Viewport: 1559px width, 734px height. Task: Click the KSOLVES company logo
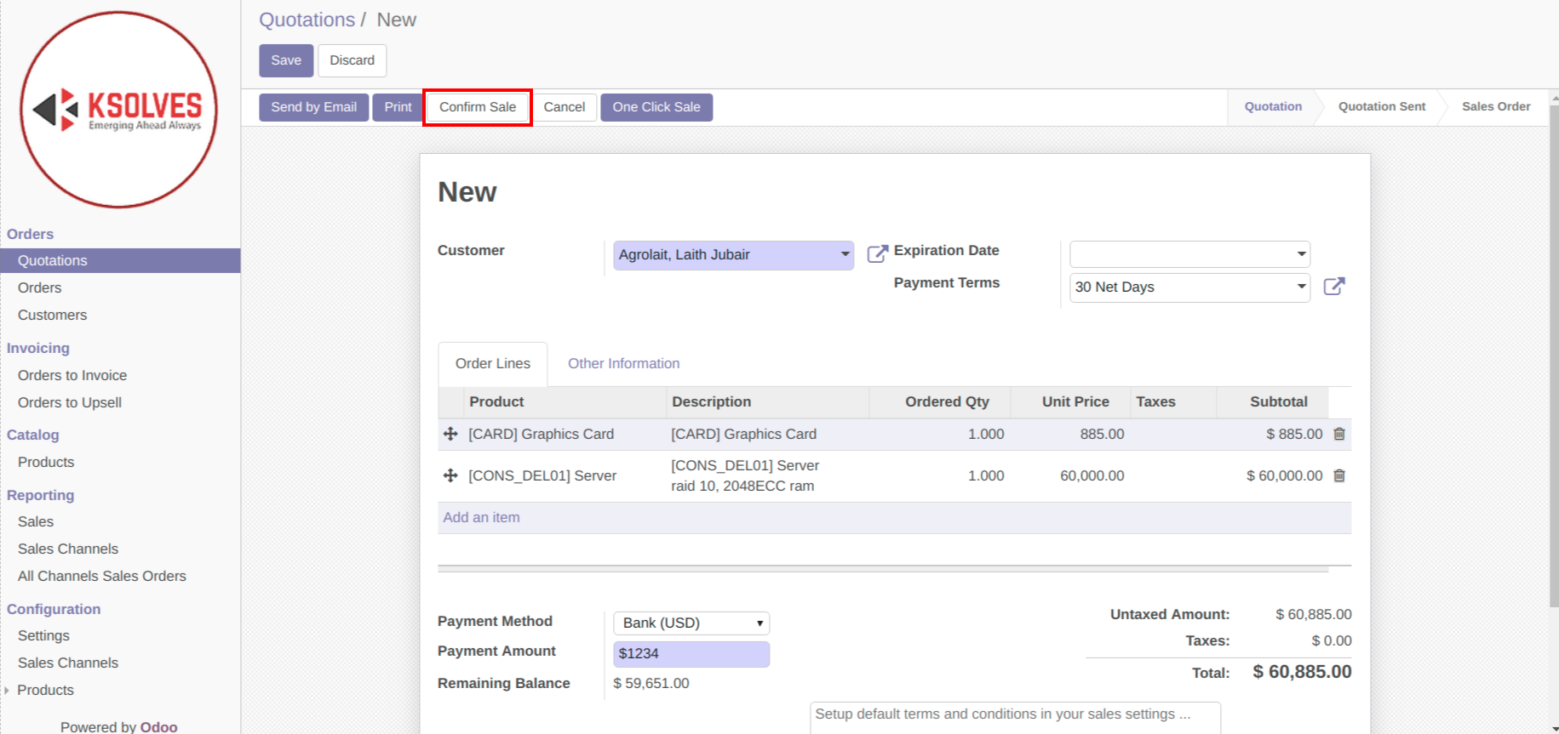[118, 110]
